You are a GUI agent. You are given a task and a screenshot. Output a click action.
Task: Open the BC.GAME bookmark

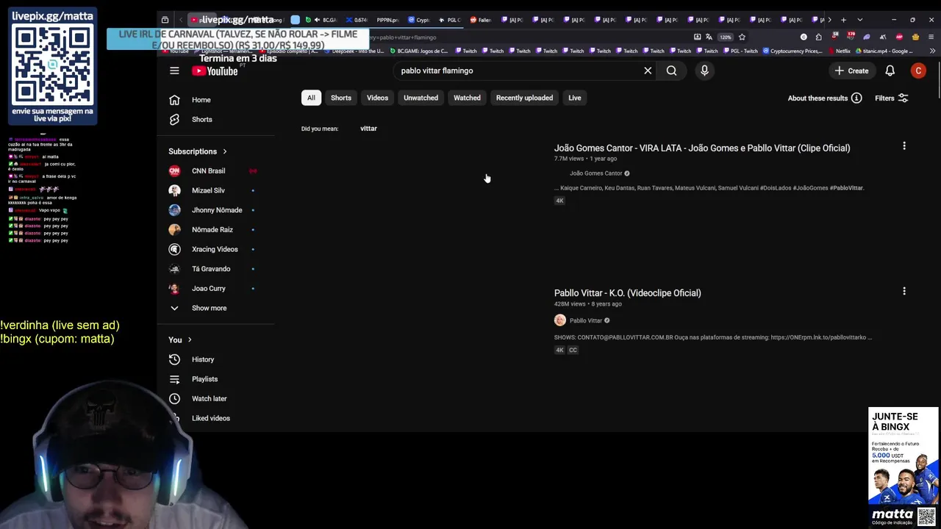(x=418, y=51)
